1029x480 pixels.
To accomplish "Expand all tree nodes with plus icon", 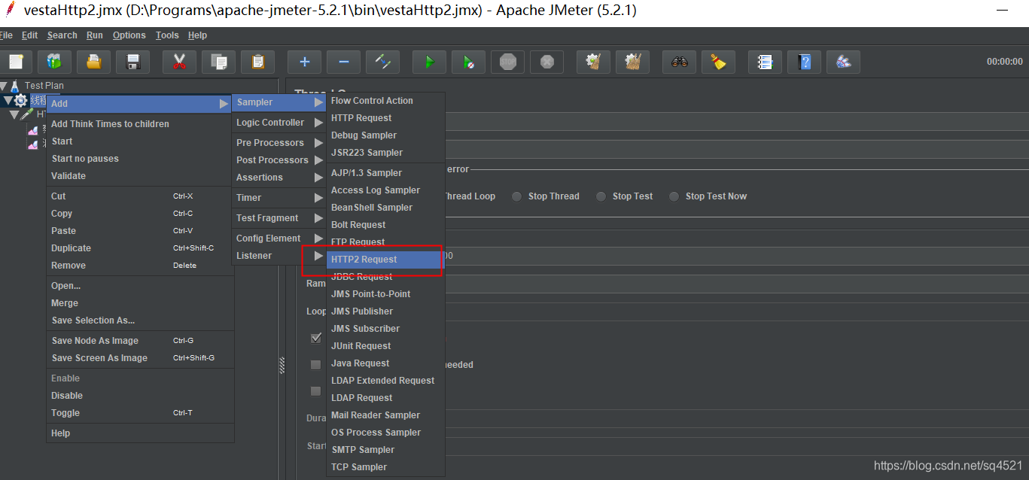I will 304,62.
